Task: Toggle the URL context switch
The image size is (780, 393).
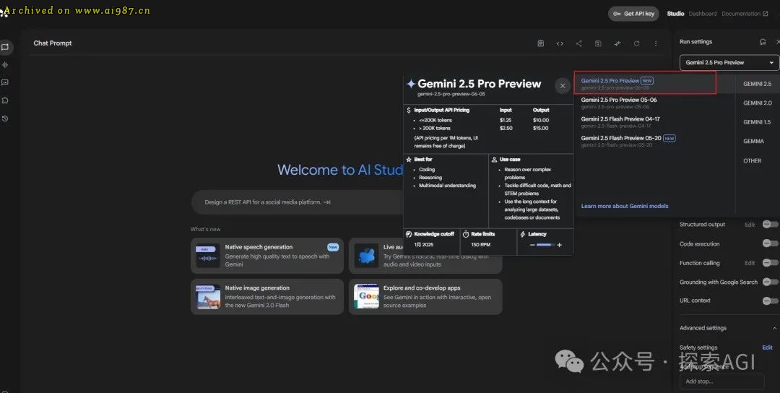Action: tap(770, 301)
